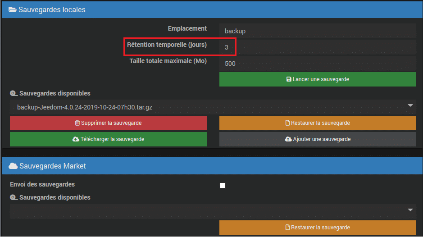Select backup-Jeedom-4.0.24 archive combo box

pos(213,107)
